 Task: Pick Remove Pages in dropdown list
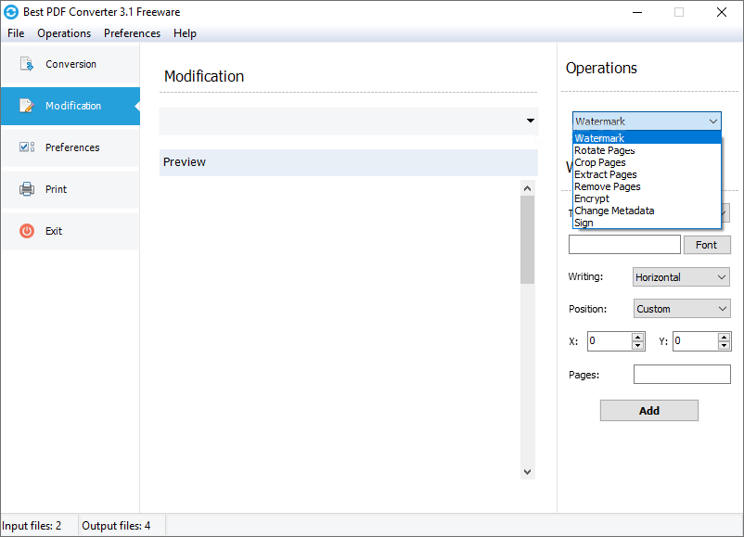coord(647,186)
